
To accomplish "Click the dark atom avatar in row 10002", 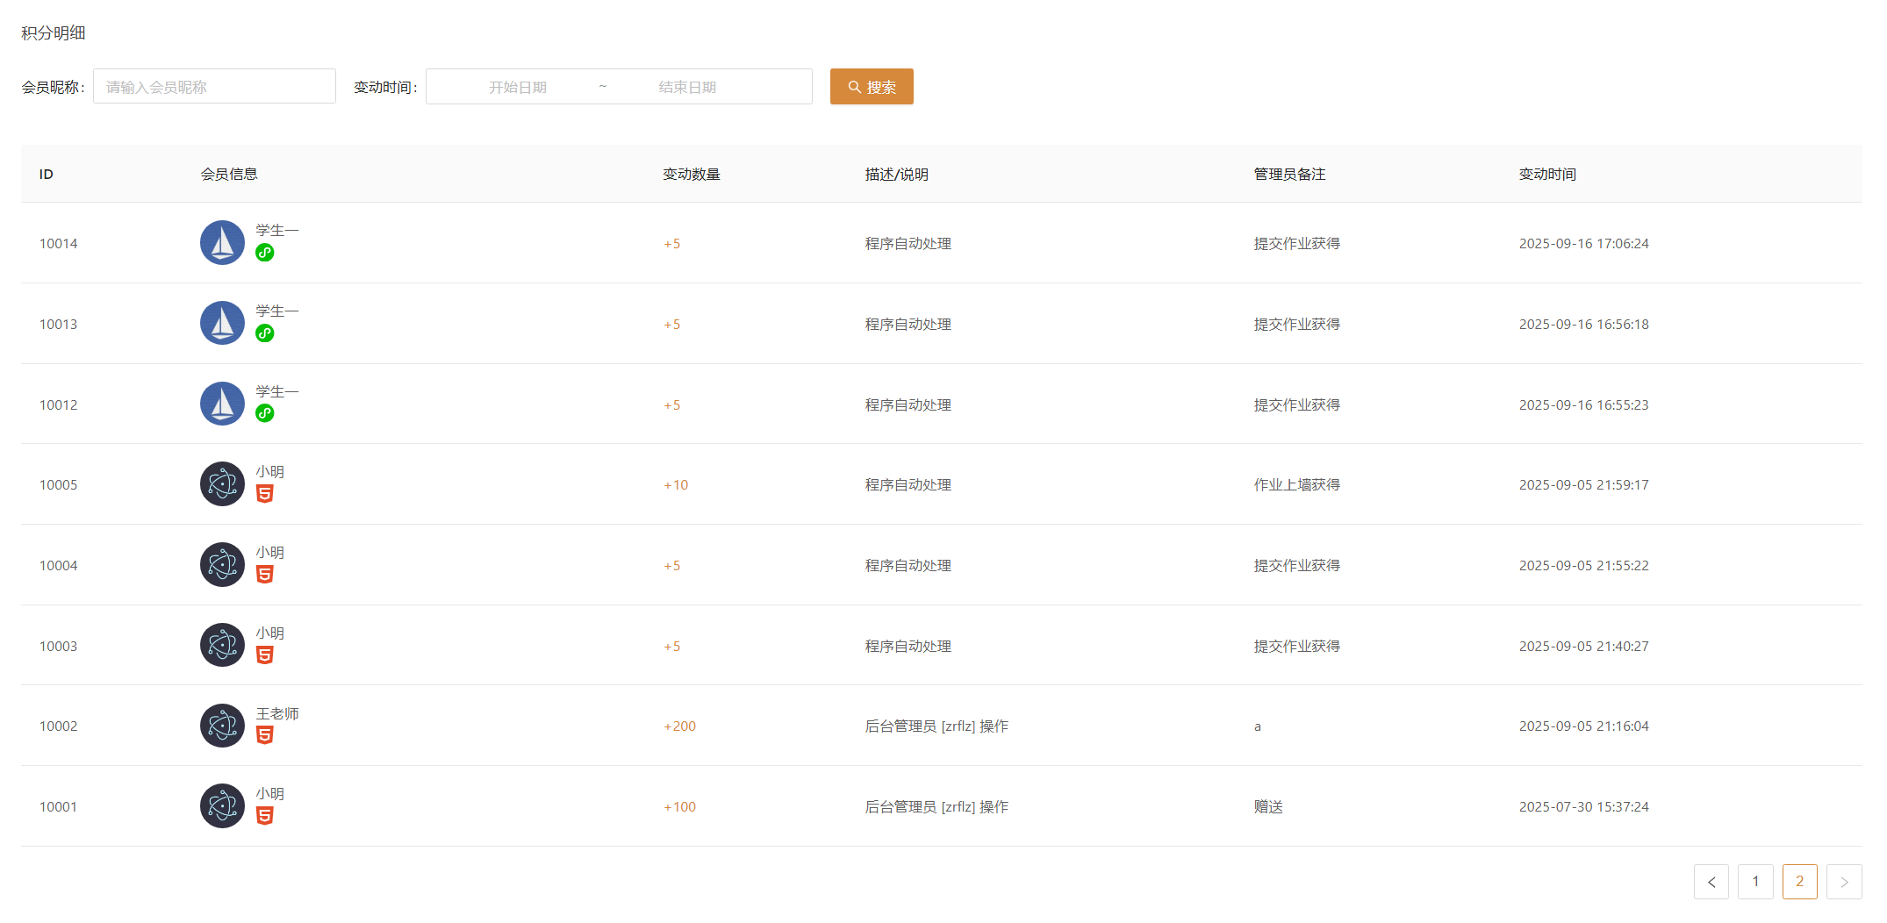I will (222, 726).
